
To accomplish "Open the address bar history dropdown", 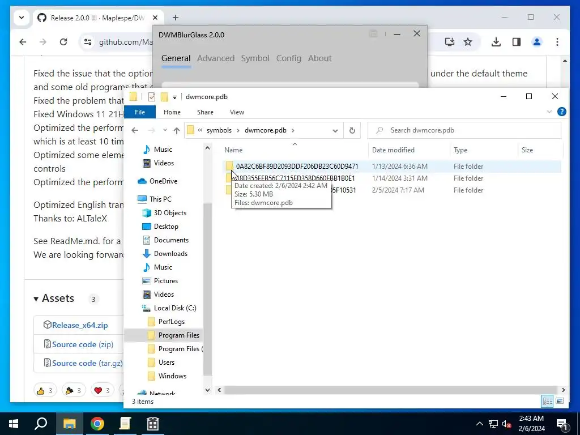I will [335, 131].
